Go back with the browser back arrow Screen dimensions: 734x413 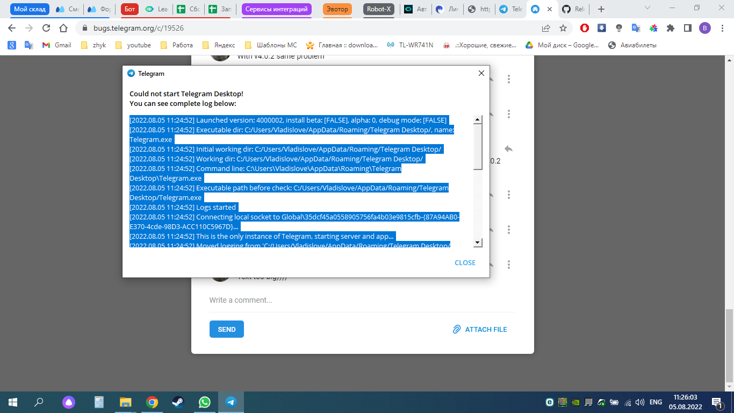(x=12, y=28)
